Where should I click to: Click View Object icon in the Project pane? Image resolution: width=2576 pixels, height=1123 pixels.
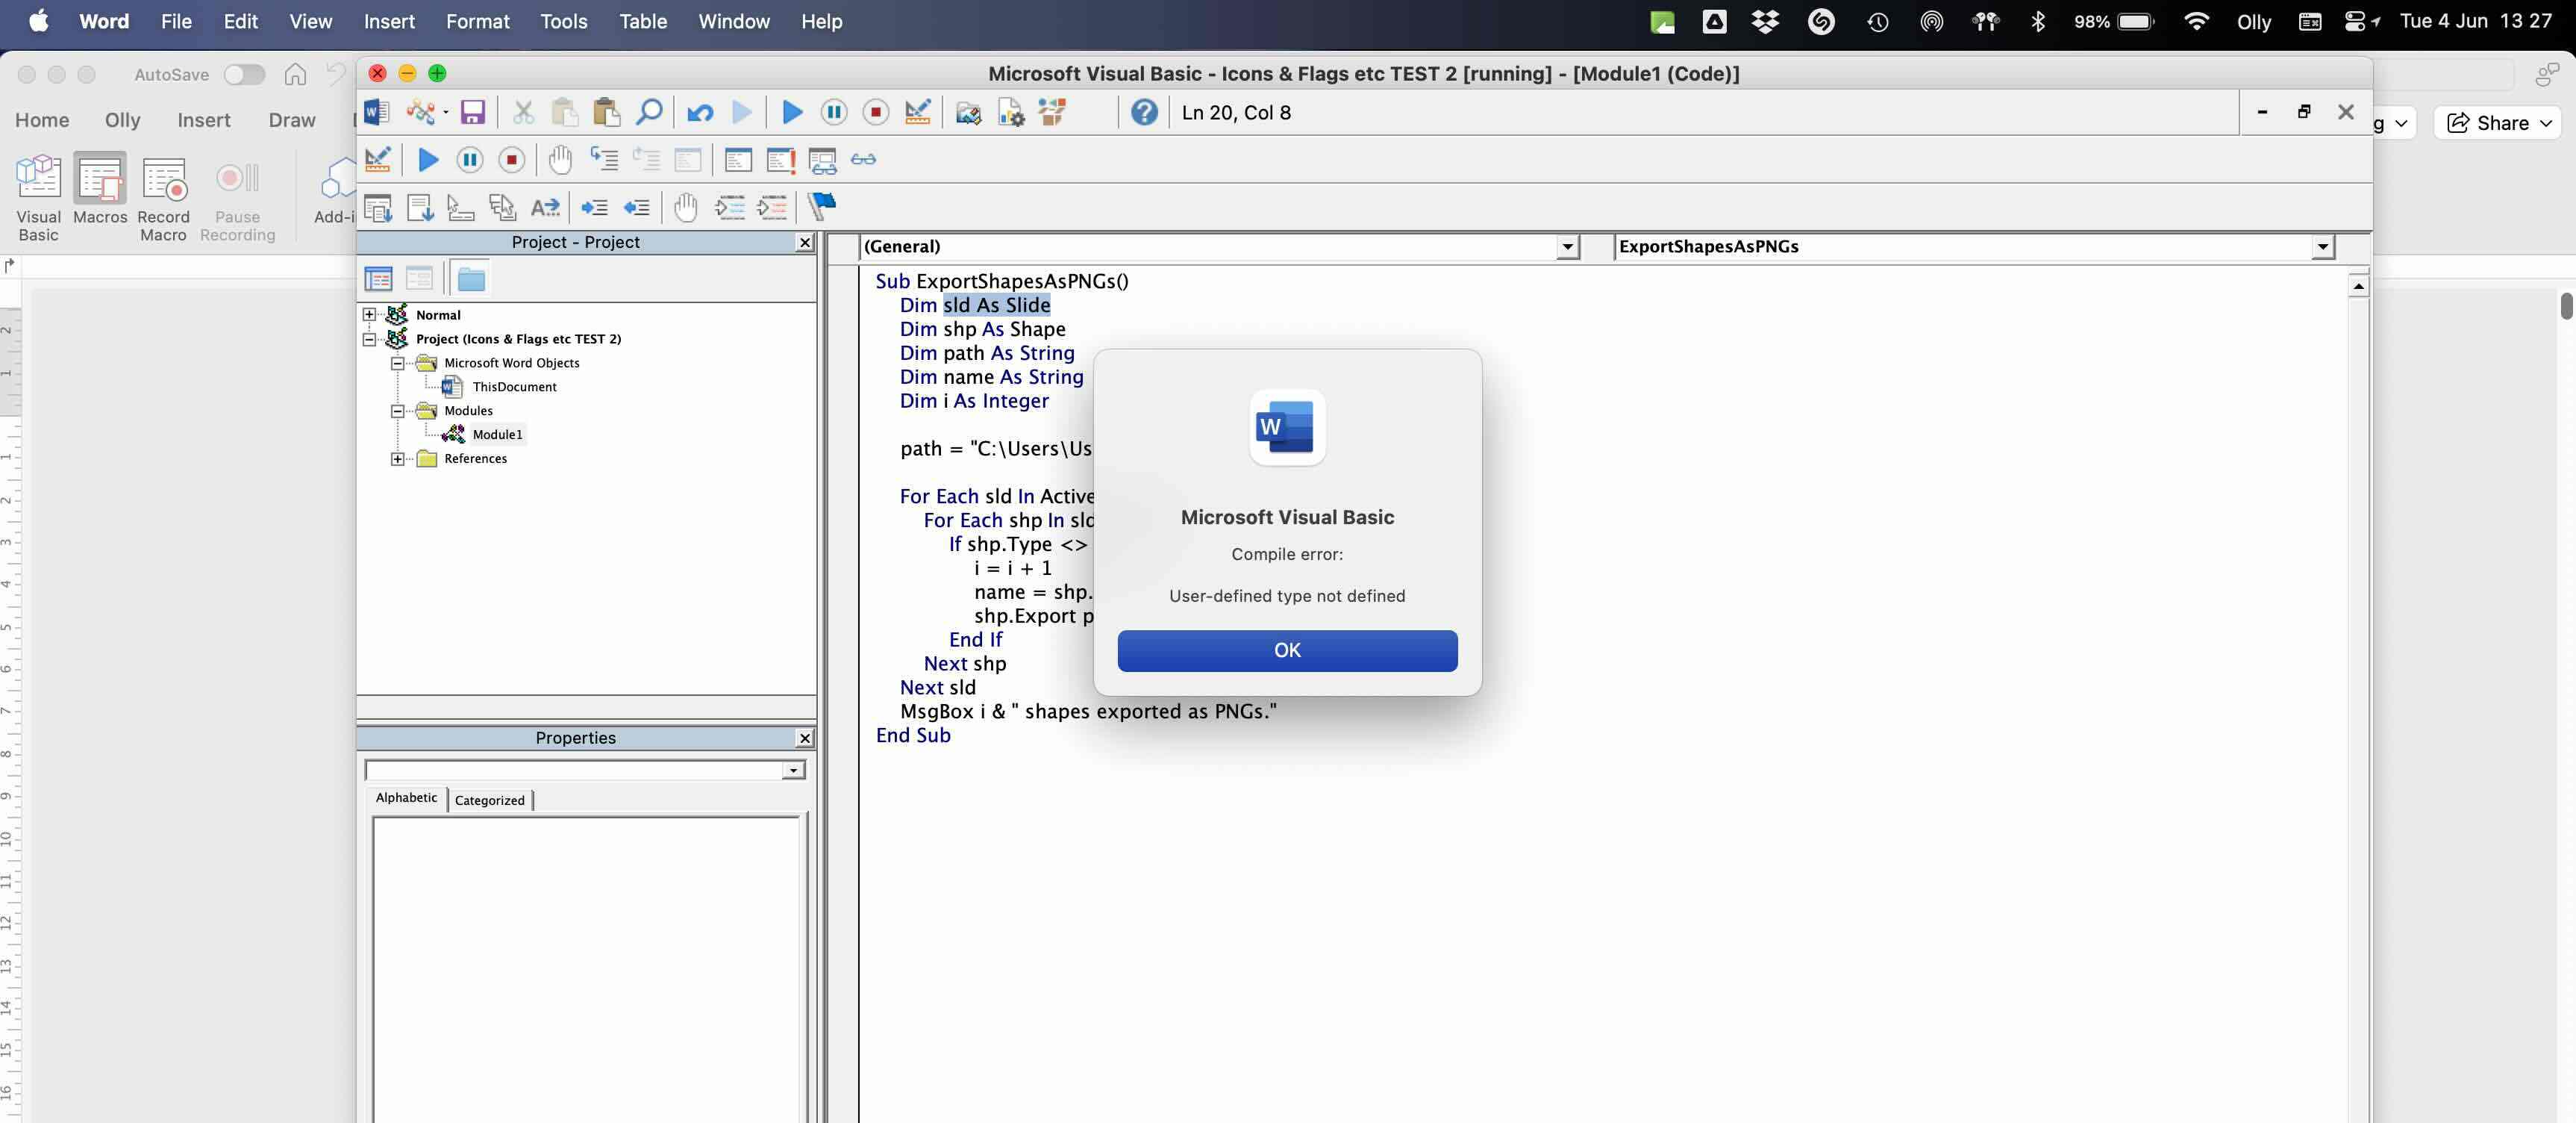click(420, 279)
